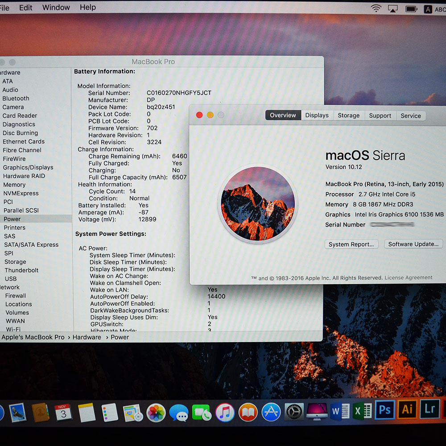The width and height of the screenshot is (446, 446).
Task: Open Messages in the dock
Action: pyautogui.click(x=179, y=413)
